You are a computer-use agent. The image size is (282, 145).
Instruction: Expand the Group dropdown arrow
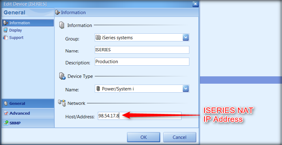point(186,37)
